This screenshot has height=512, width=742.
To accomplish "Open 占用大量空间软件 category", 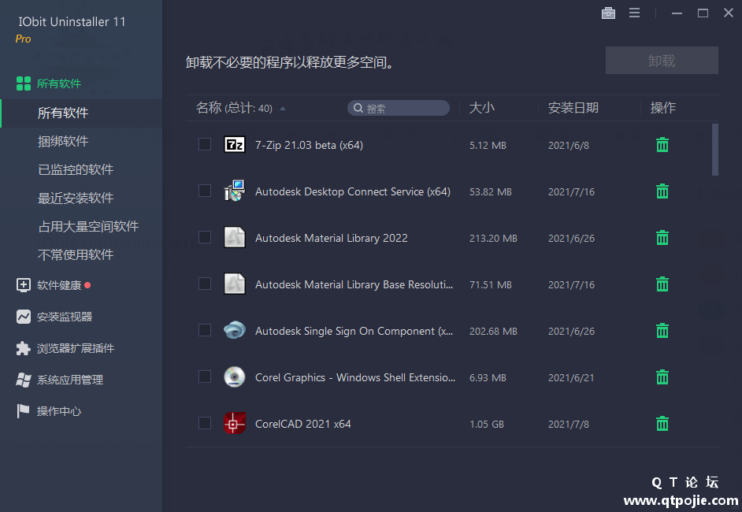I will tap(88, 226).
